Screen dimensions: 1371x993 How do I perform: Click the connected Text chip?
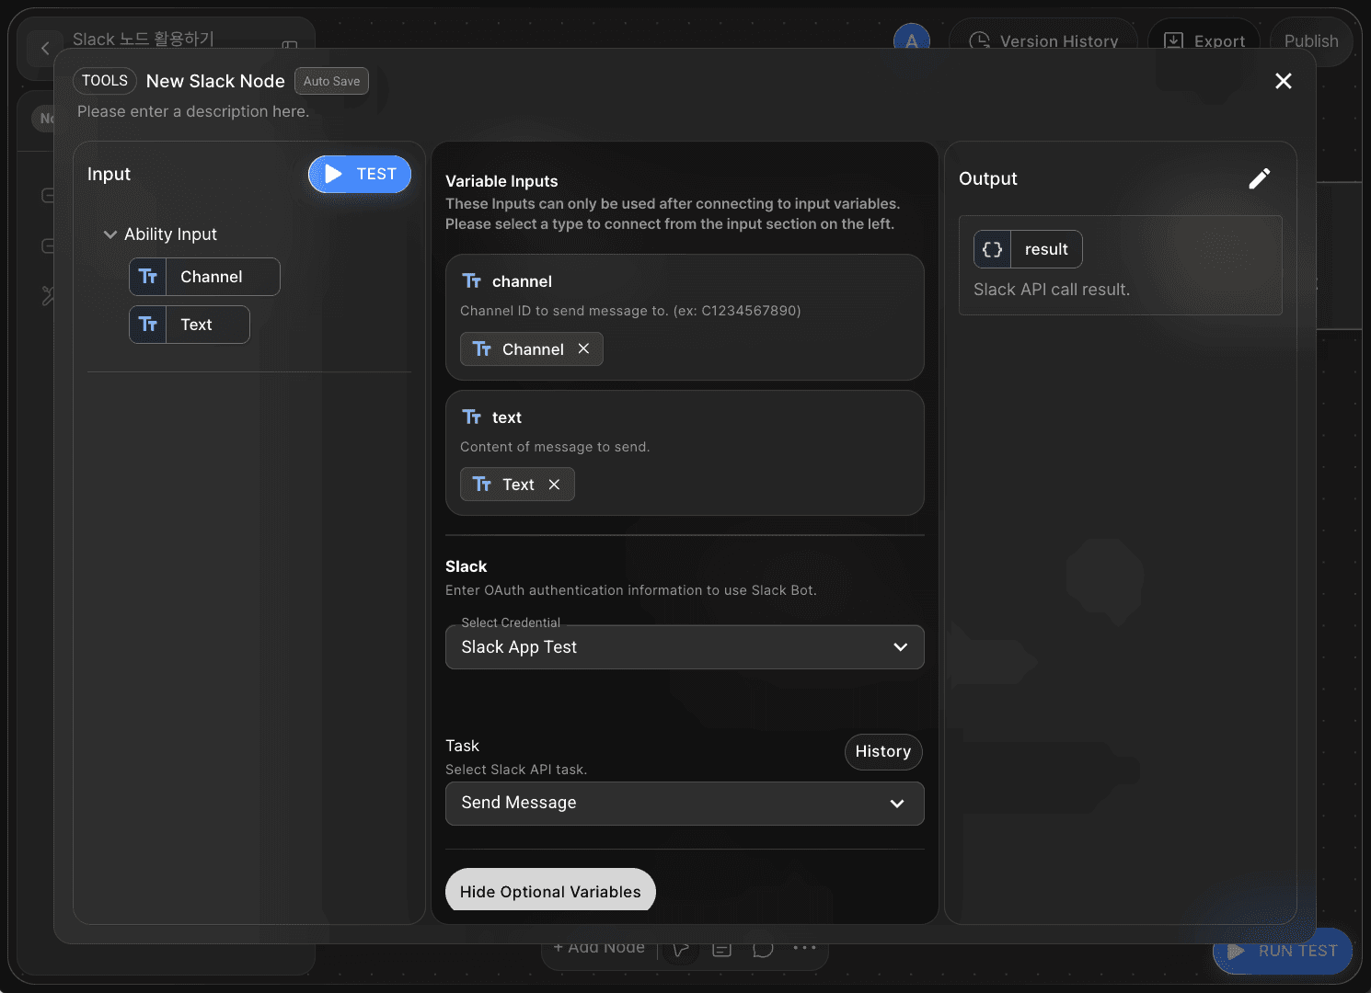[517, 485]
